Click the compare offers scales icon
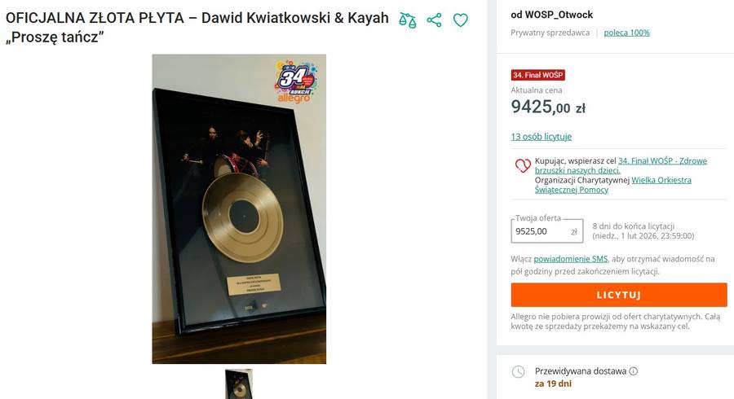The height and width of the screenshot is (399, 734). [408, 20]
